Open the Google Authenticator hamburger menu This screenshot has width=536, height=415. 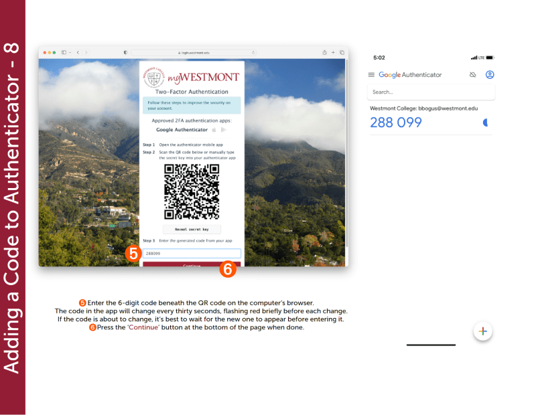point(371,75)
